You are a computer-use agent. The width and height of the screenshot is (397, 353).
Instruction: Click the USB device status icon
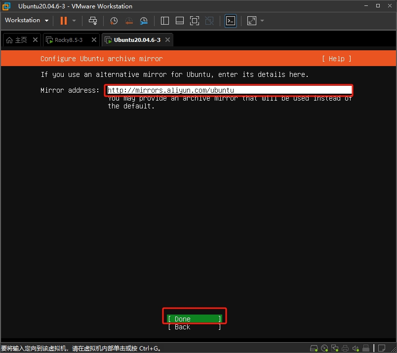click(x=366, y=349)
